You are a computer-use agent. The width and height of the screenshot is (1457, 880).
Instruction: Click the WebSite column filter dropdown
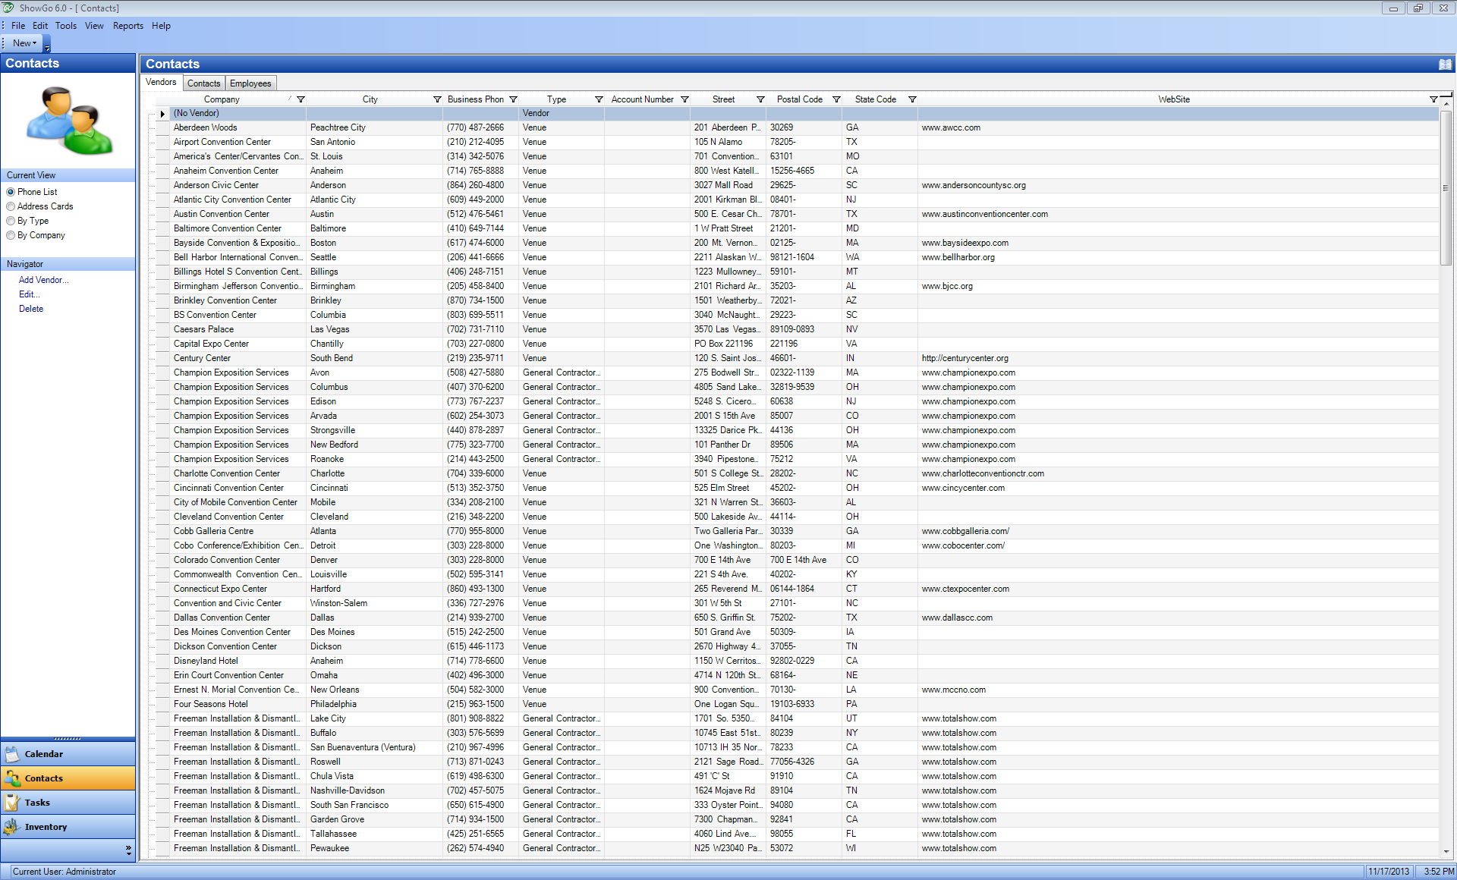(x=1433, y=99)
